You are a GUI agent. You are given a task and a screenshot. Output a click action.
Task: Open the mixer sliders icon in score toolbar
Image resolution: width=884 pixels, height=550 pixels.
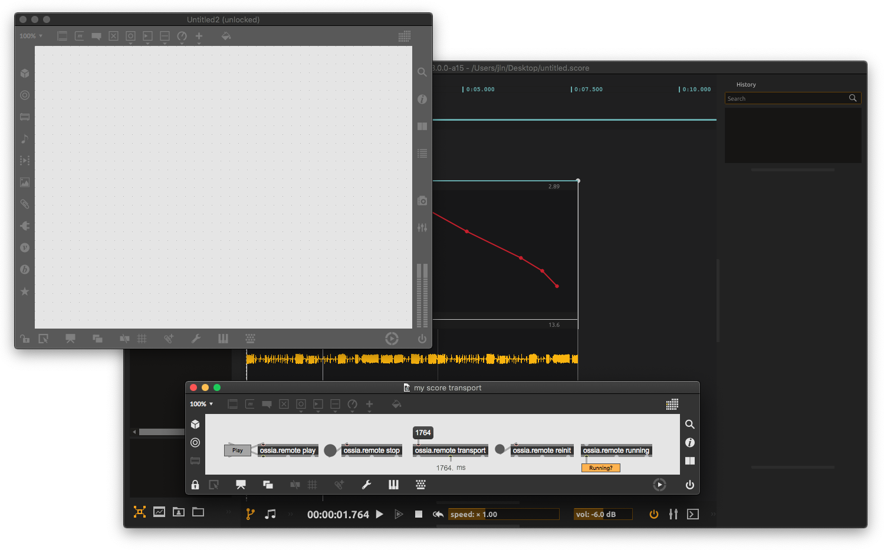pos(673,514)
